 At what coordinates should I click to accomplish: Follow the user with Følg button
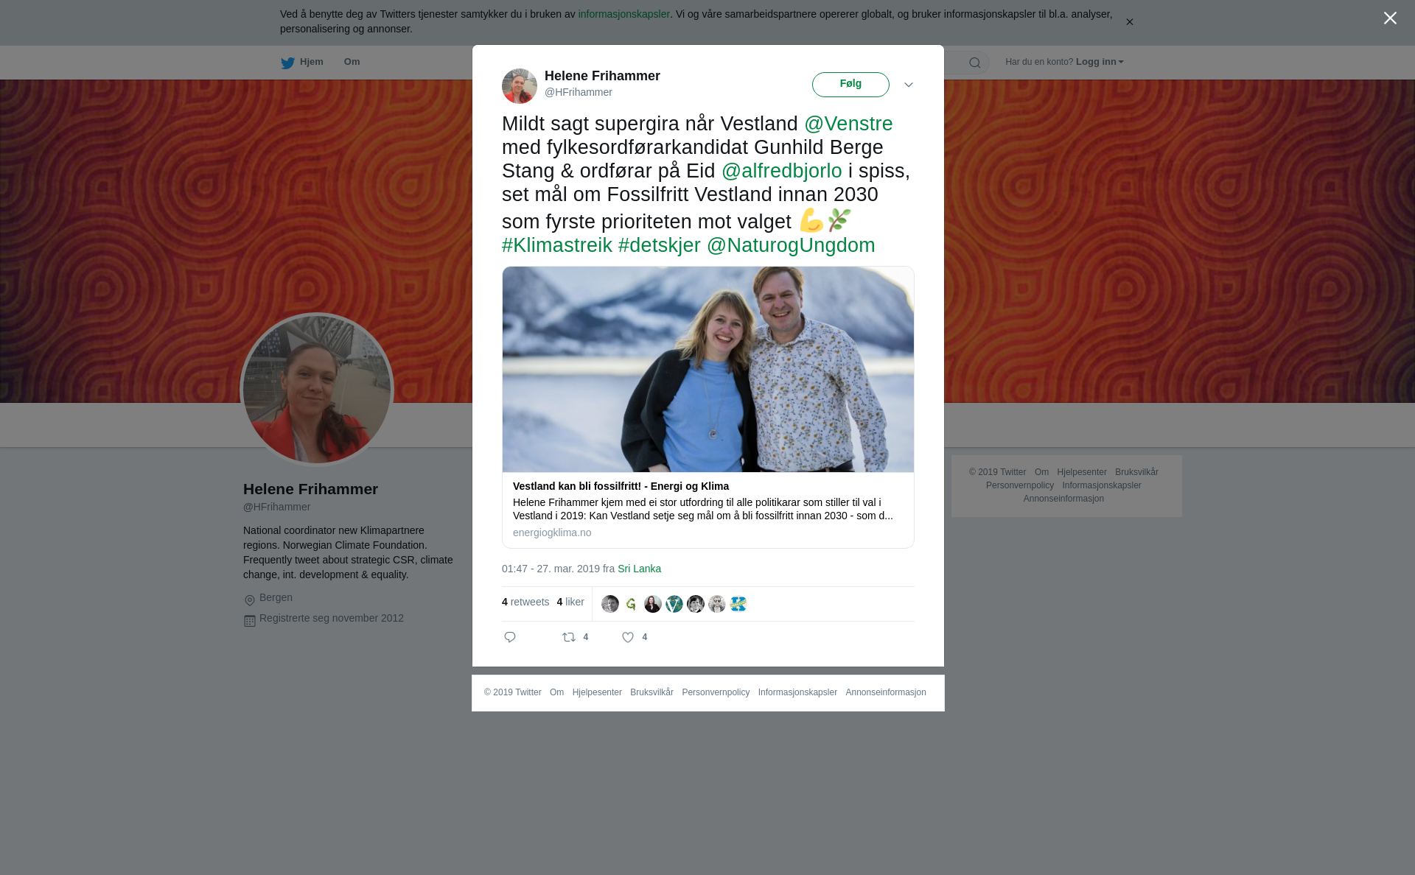(x=850, y=85)
